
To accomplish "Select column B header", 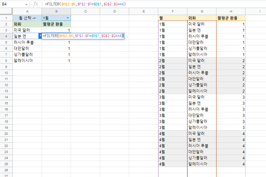I will click(56, 12).
